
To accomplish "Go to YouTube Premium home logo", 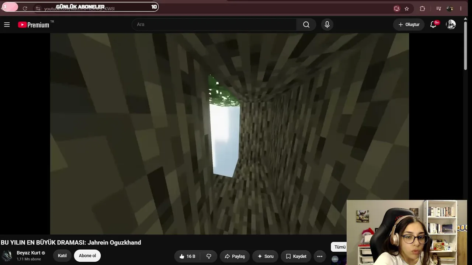I will point(34,25).
